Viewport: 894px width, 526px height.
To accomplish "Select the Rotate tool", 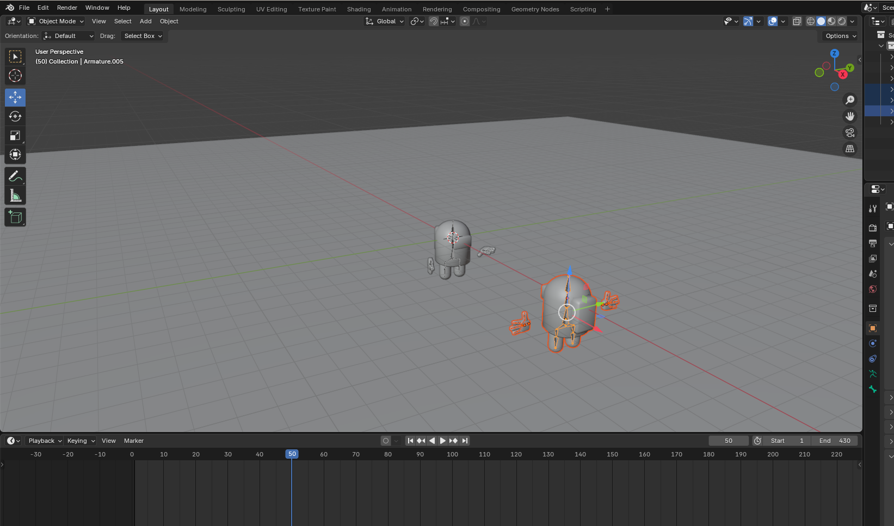I will 15,116.
